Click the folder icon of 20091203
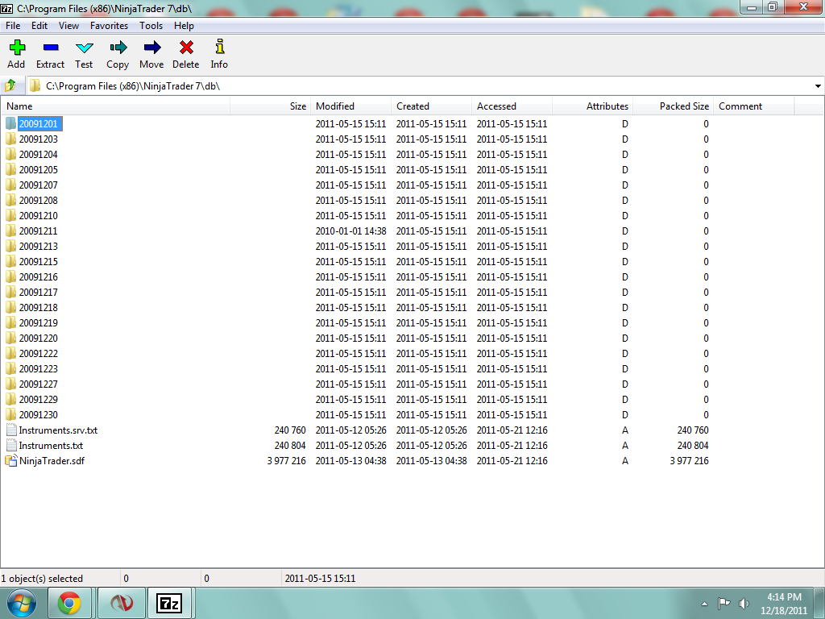 10,139
